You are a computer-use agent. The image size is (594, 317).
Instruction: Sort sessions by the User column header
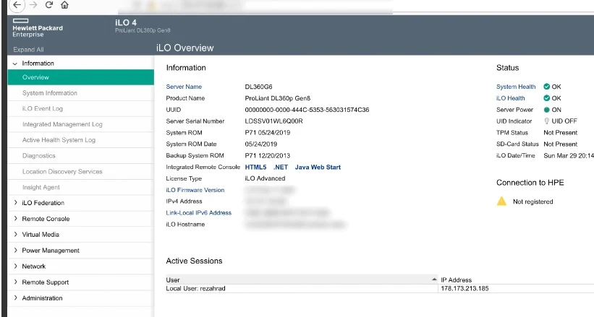click(x=302, y=280)
